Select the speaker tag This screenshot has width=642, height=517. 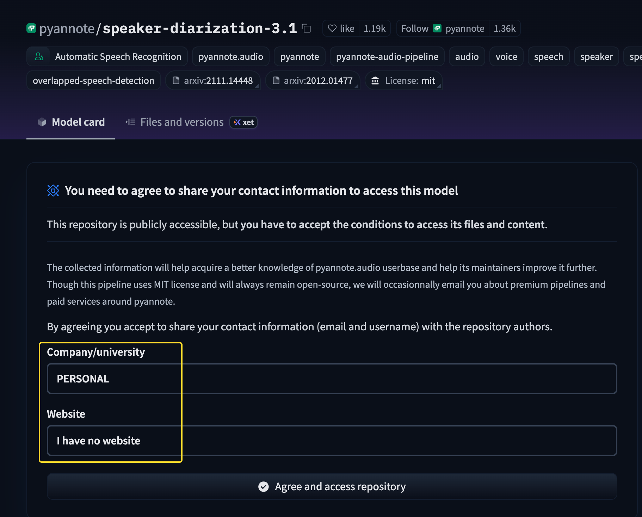click(x=597, y=57)
